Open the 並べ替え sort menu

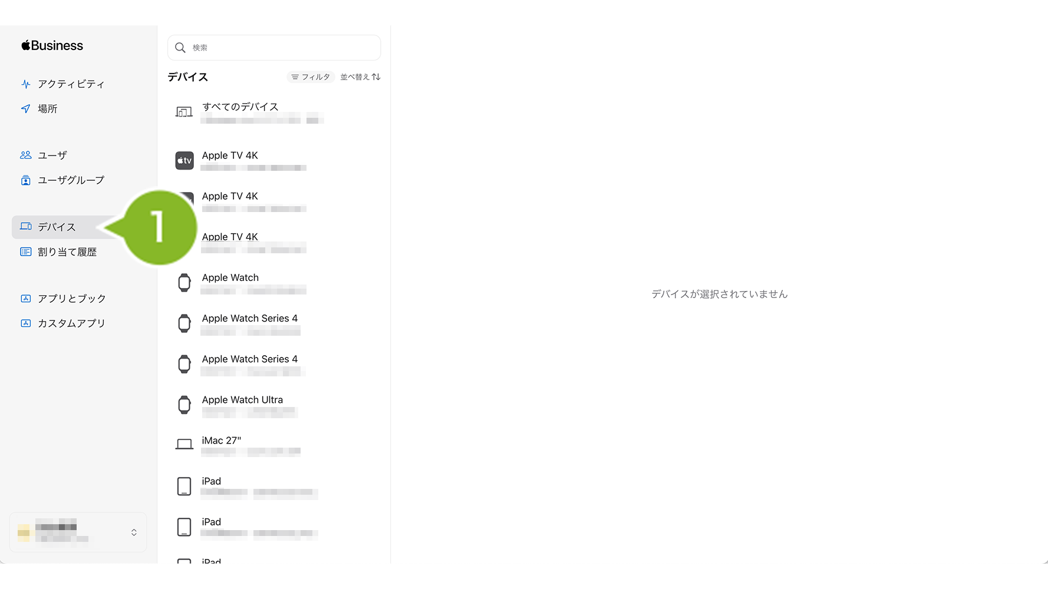360,77
